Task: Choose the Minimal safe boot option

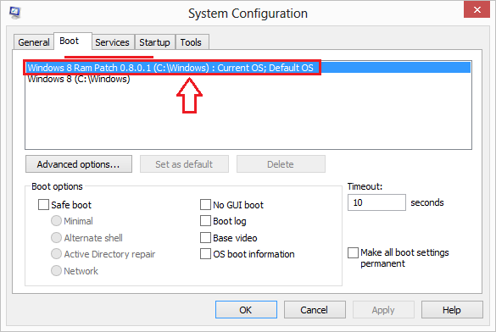Action: 56,221
